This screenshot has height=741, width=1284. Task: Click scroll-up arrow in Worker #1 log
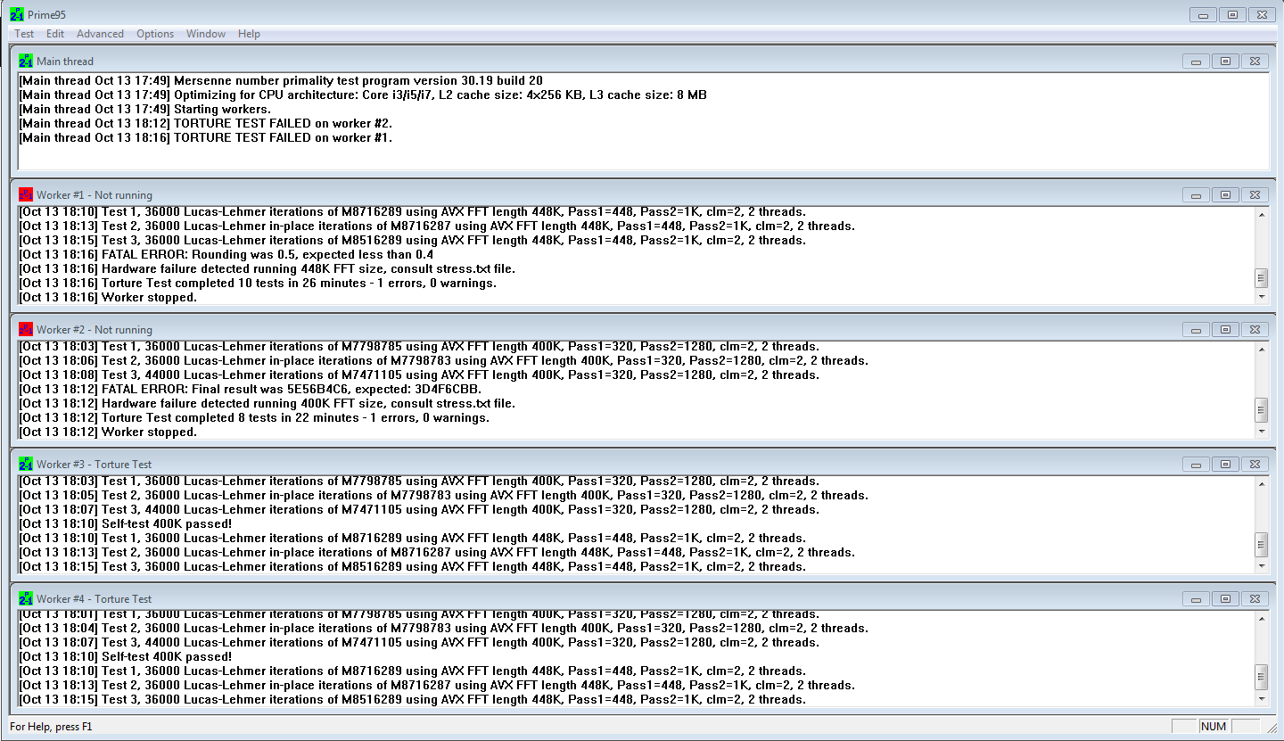1261,214
